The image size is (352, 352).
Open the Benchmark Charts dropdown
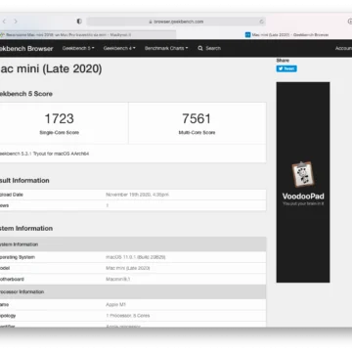pos(166,48)
